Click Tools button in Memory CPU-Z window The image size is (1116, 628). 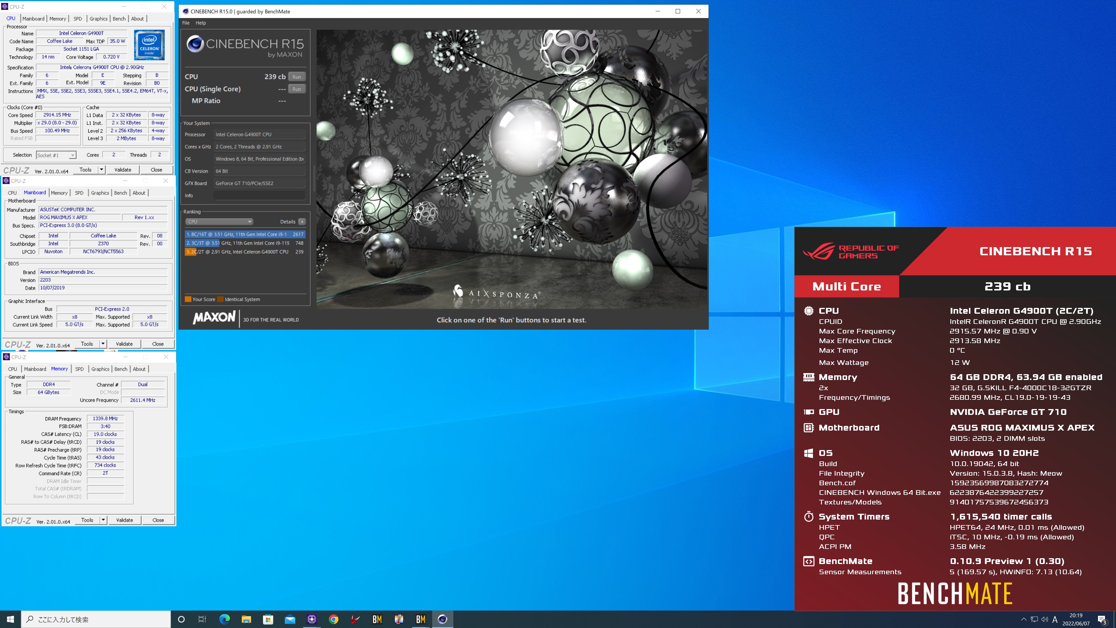point(87,520)
